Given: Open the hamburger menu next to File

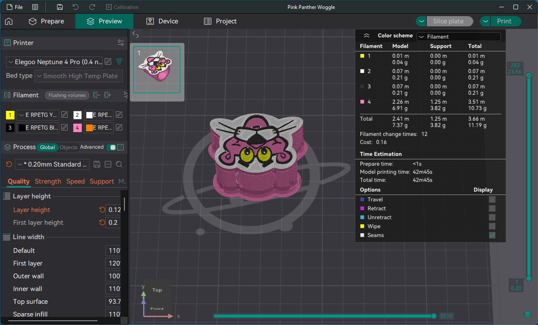Looking at the screenshot, I should pos(35,7).
